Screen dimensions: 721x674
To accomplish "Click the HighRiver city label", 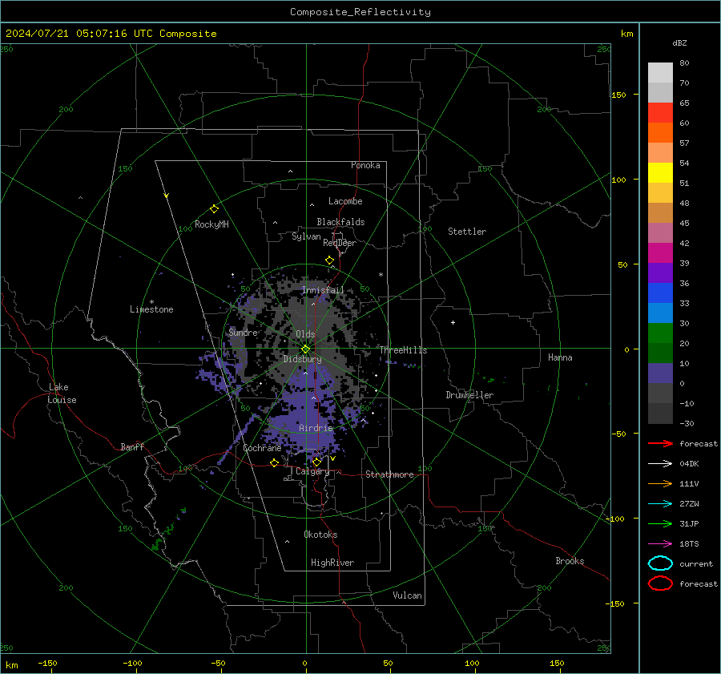I will (332, 563).
